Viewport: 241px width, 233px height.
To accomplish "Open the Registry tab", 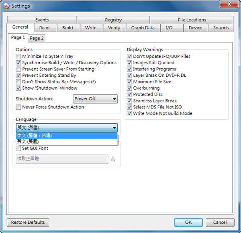I will tap(113, 20).
